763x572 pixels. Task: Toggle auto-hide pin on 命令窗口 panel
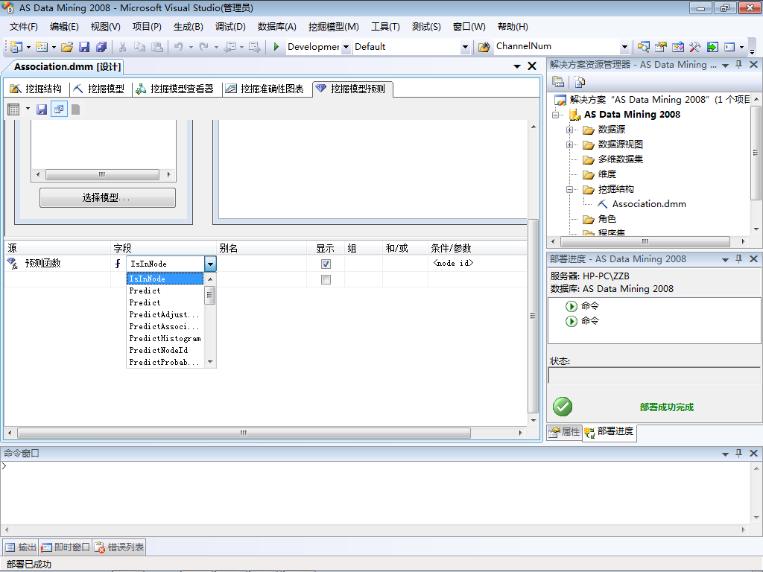(x=738, y=453)
